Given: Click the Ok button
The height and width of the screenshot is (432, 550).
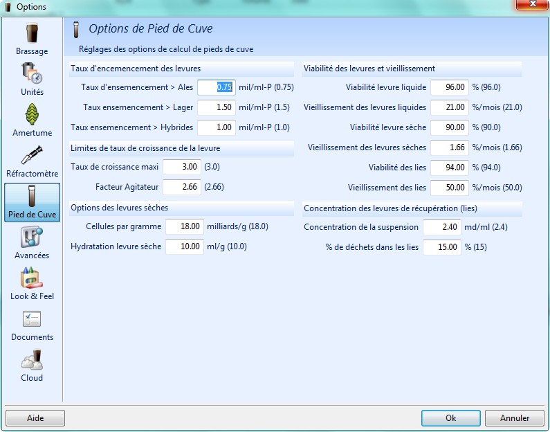Looking at the screenshot, I should tap(450, 418).
